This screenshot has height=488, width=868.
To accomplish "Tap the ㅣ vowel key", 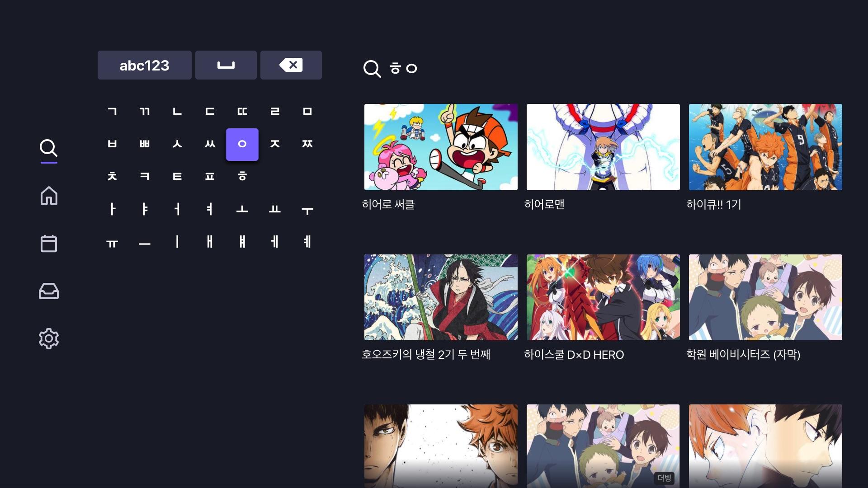I will click(x=177, y=242).
